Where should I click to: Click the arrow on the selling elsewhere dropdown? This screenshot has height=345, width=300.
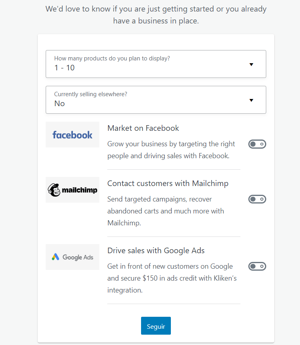point(251,100)
